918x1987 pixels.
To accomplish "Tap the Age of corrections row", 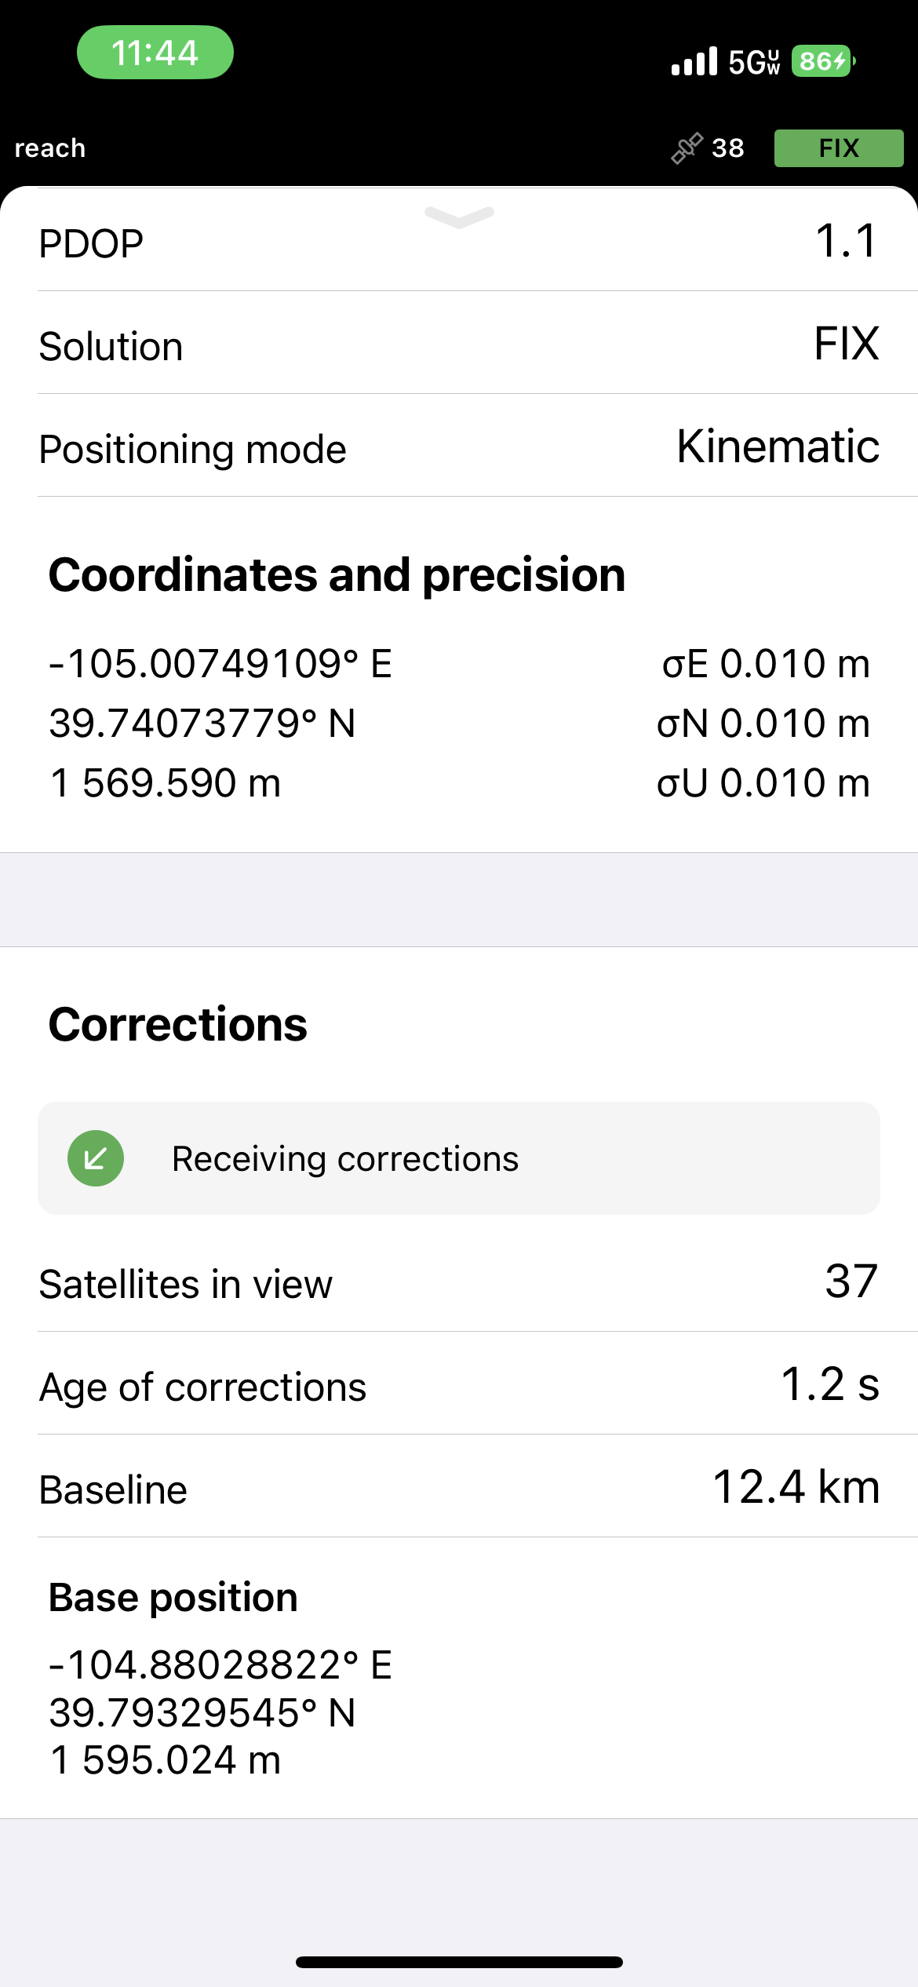I will point(459,1386).
